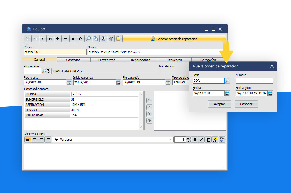Open calendar picker for Fecha alta
The width and height of the screenshot is (291, 193).
pos(69,83)
